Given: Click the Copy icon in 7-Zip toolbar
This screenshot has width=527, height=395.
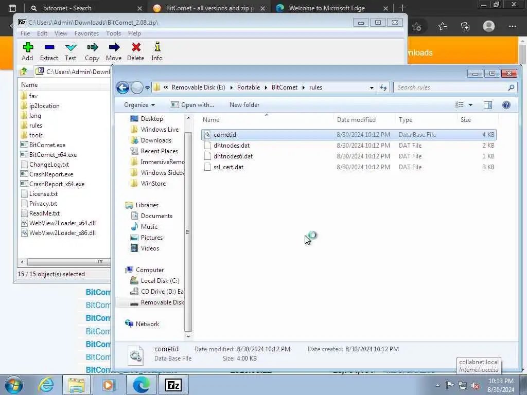Looking at the screenshot, I should point(92,51).
